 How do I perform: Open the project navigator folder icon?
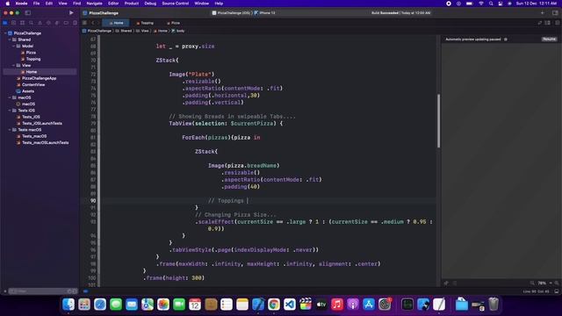pos(5,23)
